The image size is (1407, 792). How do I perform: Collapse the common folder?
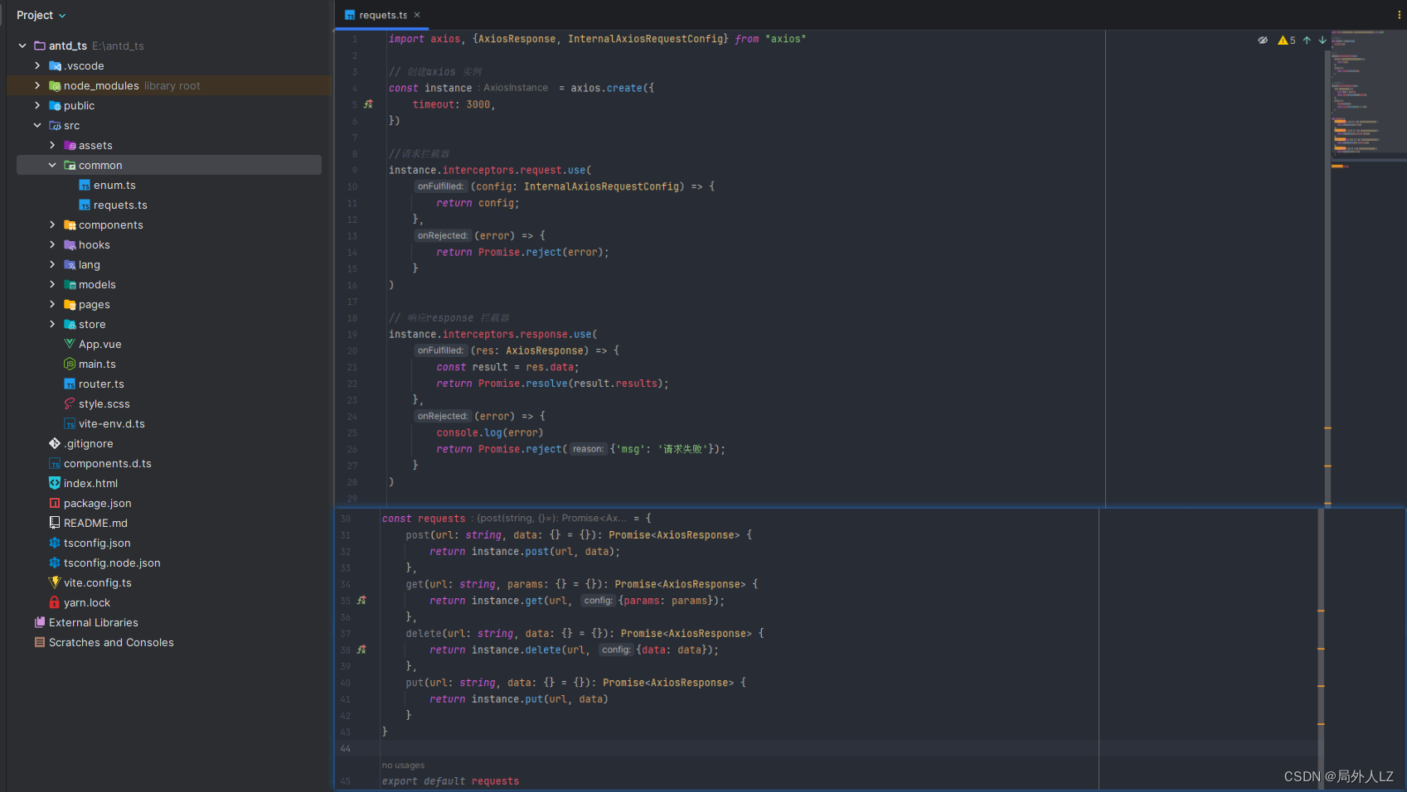pyautogui.click(x=52, y=165)
